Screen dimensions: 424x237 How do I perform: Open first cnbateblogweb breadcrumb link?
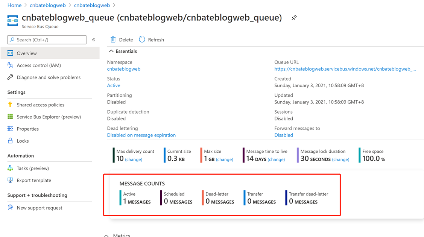point(47,5)
